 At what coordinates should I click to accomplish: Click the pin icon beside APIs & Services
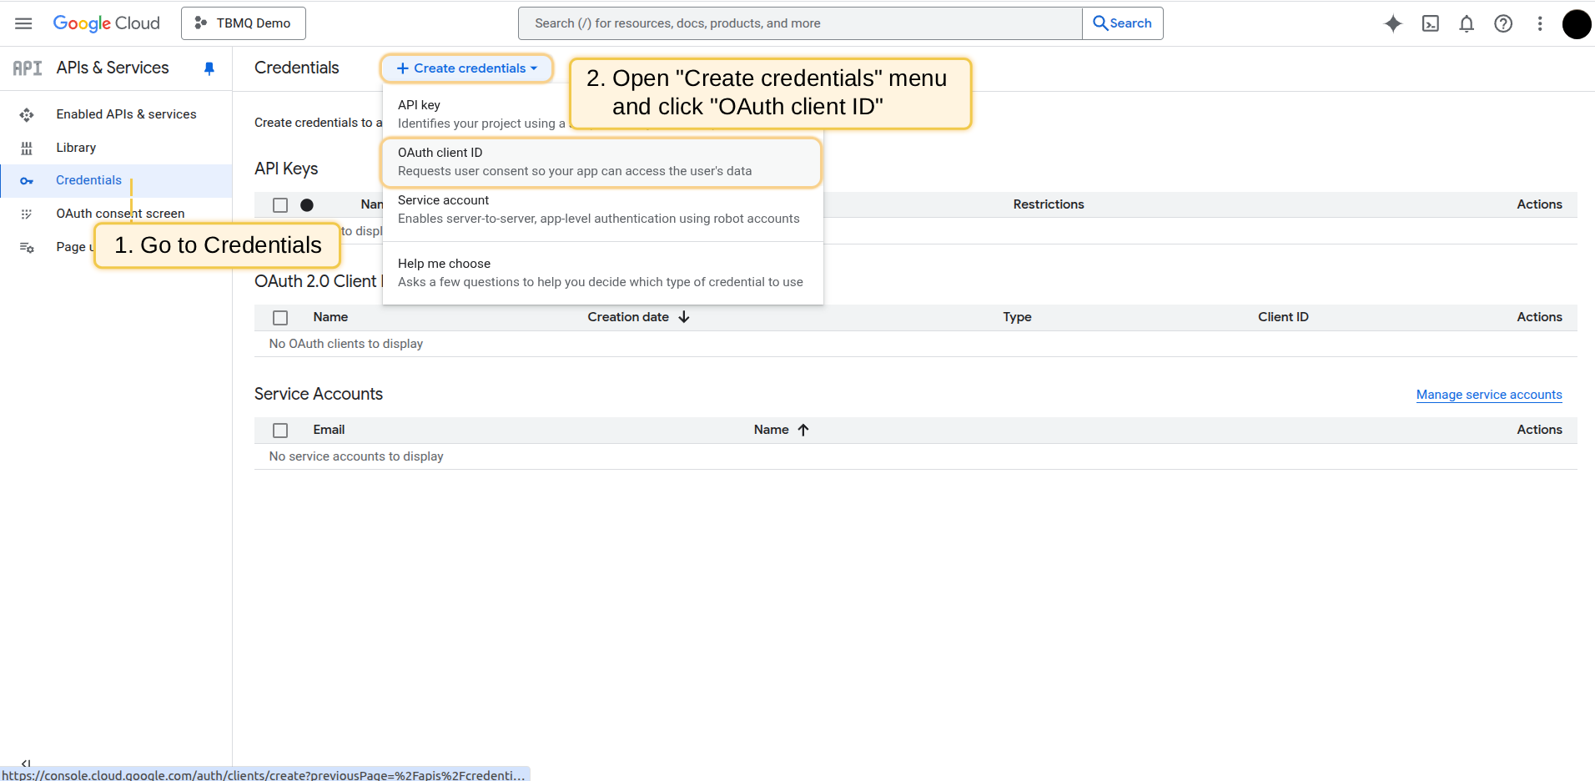(209, 68)
